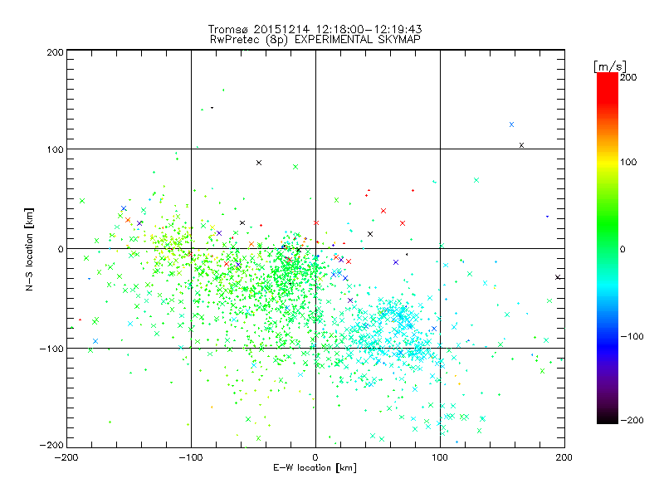Click the green X marker at far left near N-S 48
The width and height of the screenshot is (664, 498).
click(82, 201)
